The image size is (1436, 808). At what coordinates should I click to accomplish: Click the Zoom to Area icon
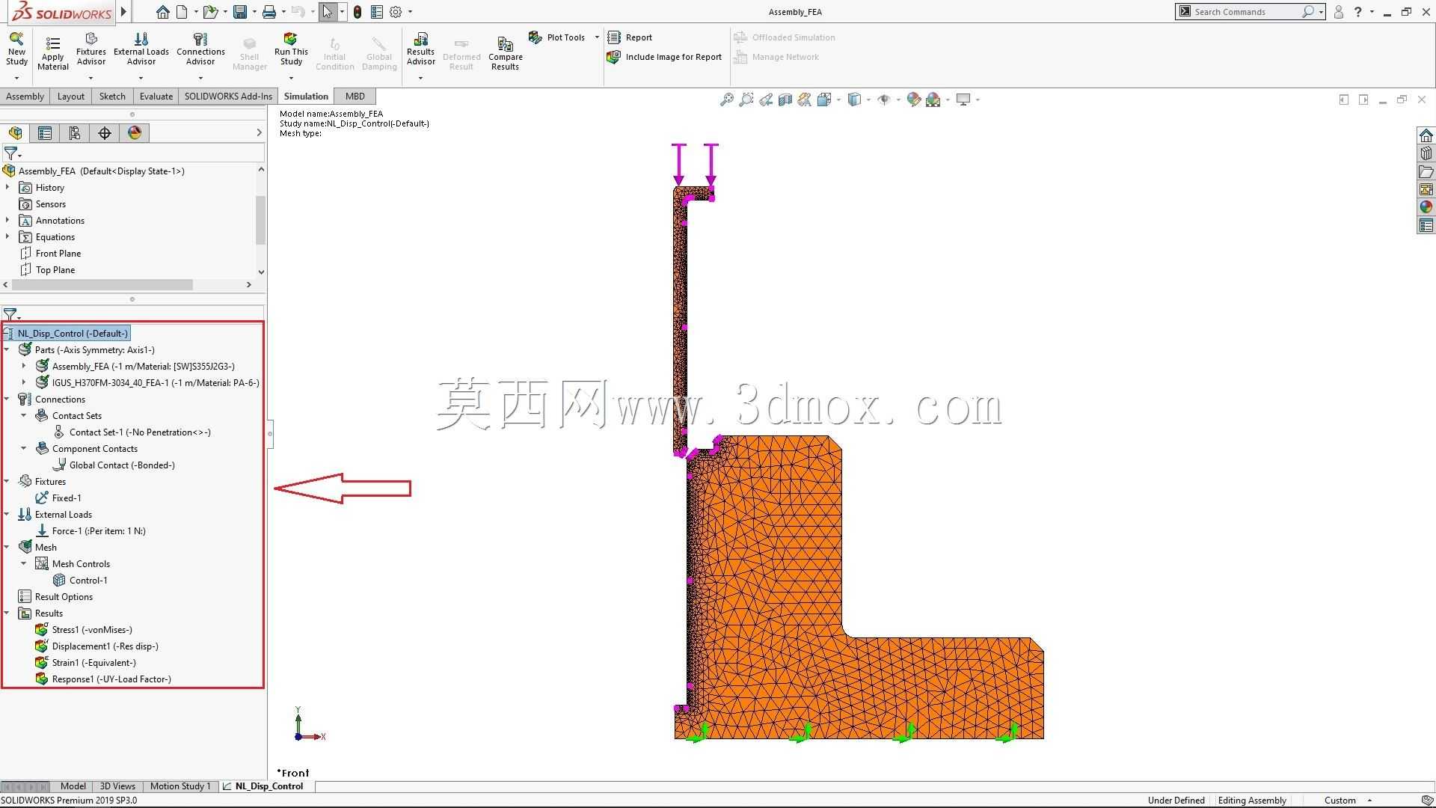tap(746, 100)
